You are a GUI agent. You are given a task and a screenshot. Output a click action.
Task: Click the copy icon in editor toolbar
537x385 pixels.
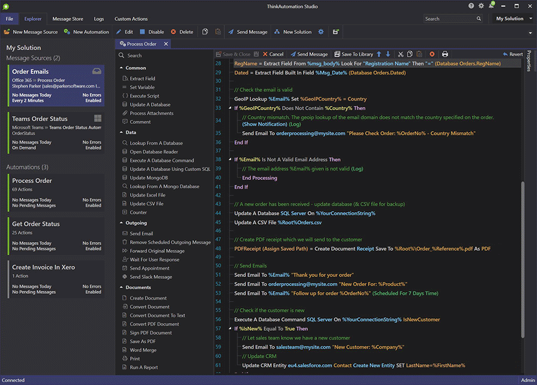pyautogui.click(x=410, y=54)
